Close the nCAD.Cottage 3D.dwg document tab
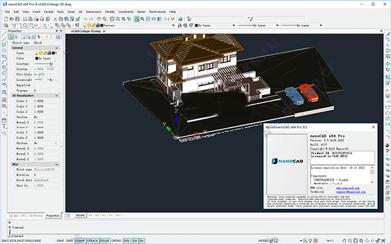Viewport: 391px width, 244px height. (x=104, y=31)
